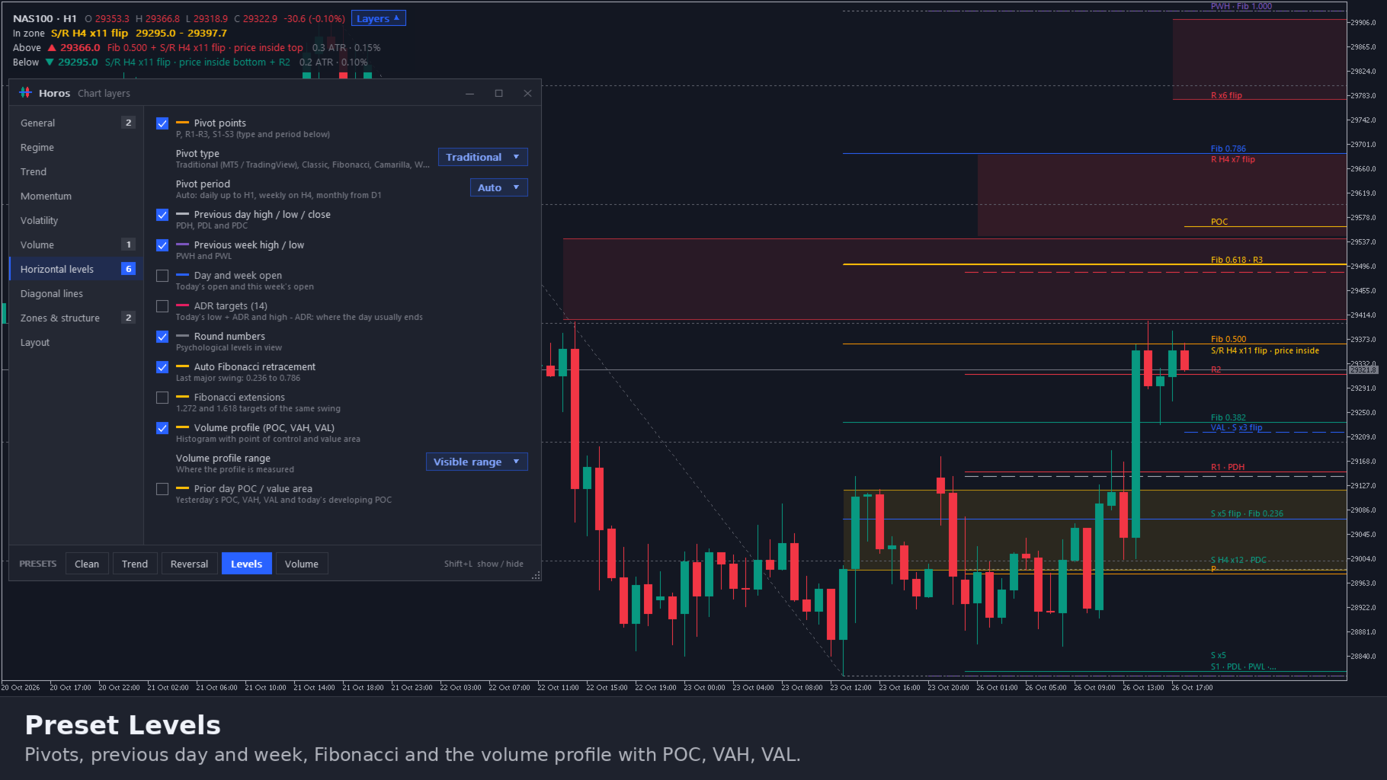
Task: Apply the Reversal preset
Action: [189, 564]
